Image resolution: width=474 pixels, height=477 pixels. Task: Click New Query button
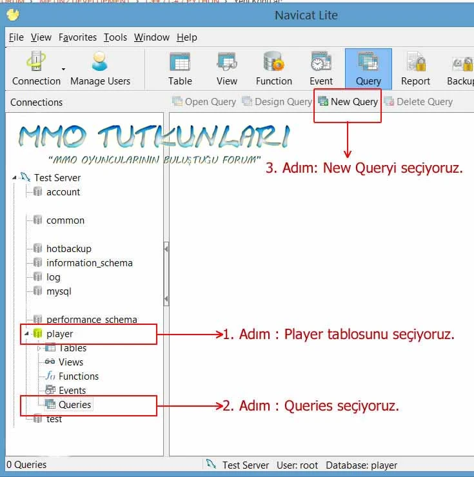(348, 102)
